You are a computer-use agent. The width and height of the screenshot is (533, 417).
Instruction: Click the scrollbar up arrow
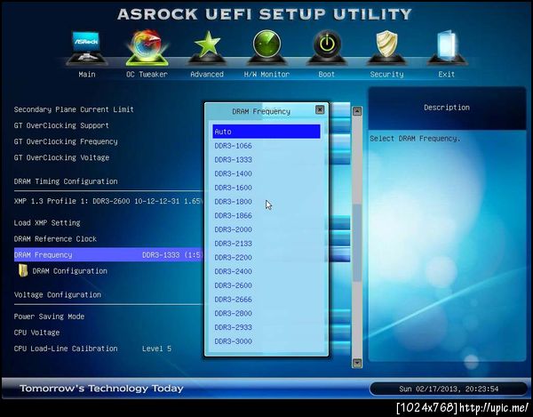coord(357,111)
